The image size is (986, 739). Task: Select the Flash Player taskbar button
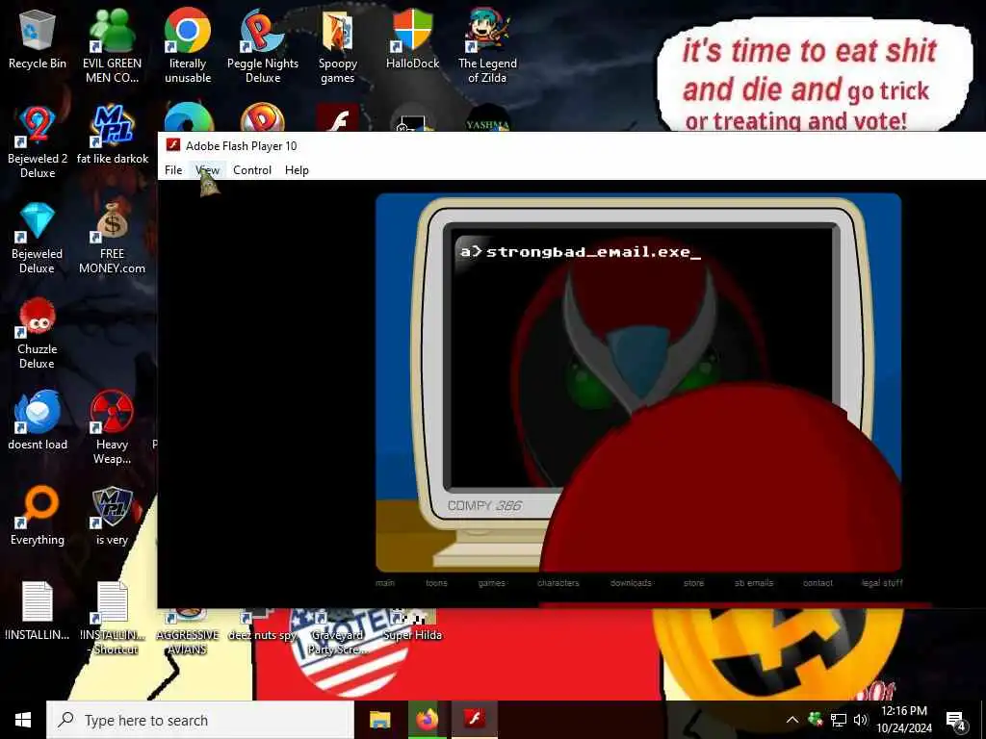475,720
